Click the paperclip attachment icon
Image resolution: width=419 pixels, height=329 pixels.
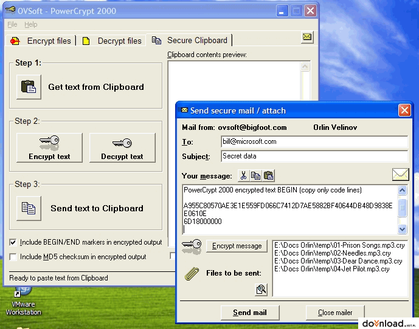pos(192,274)
